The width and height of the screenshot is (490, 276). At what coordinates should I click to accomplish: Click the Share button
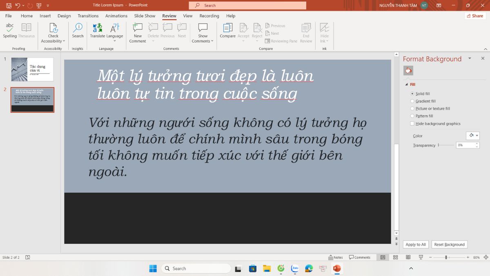475,16
